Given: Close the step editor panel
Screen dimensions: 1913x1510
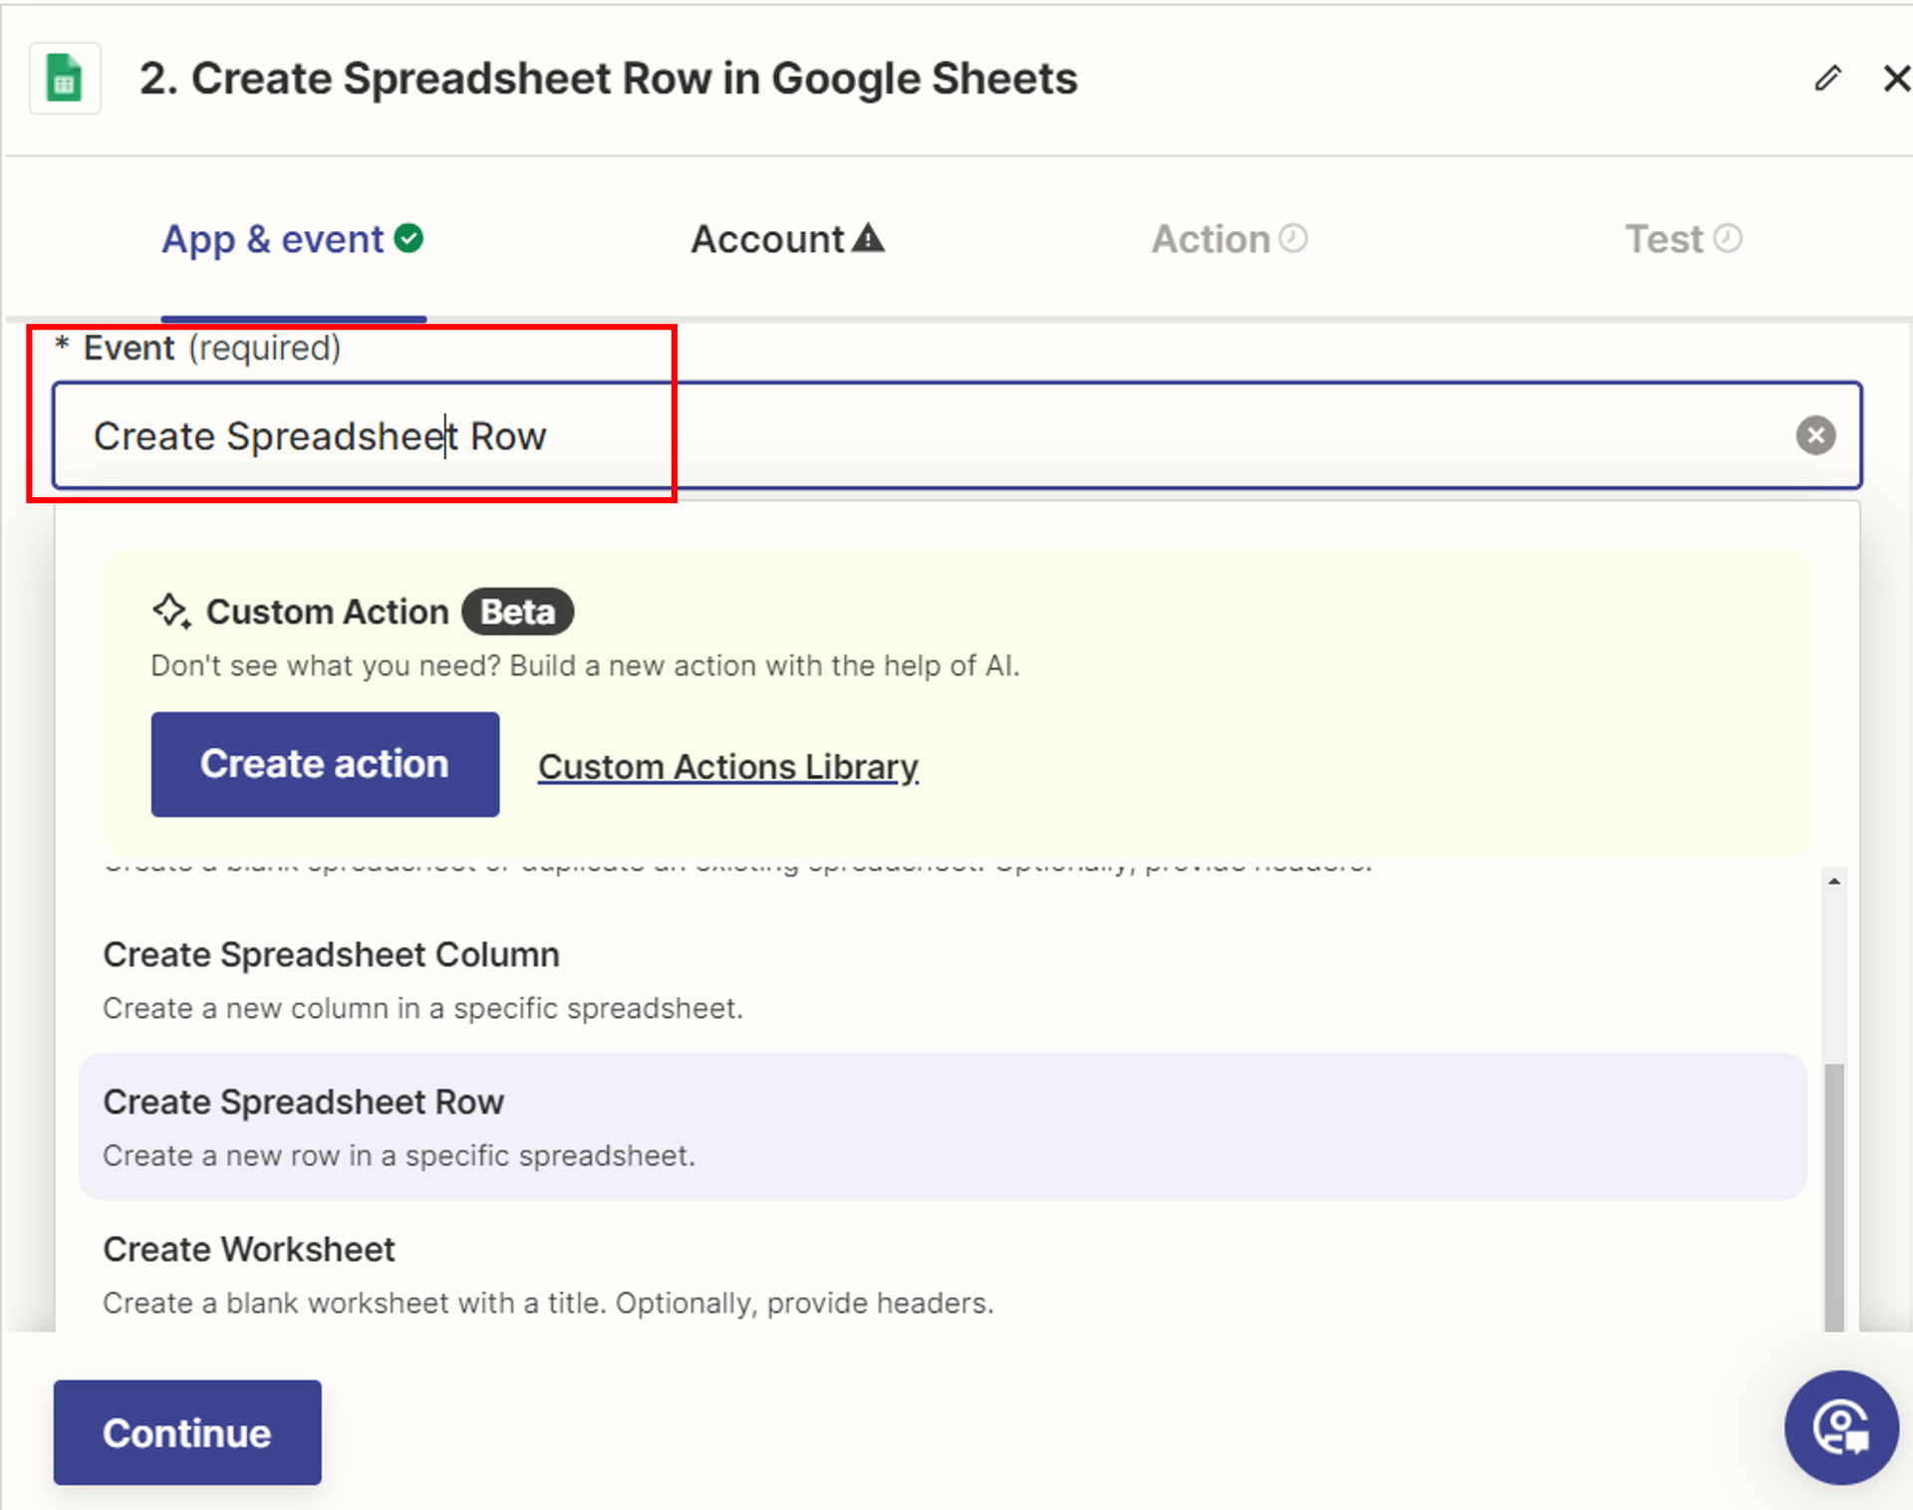Looking at the screenshot, I should click(1895, 79).
